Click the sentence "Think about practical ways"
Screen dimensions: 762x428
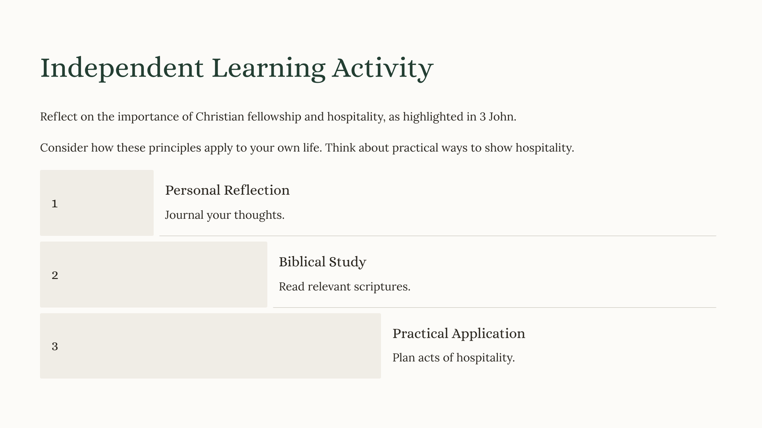tap(449, 148)
